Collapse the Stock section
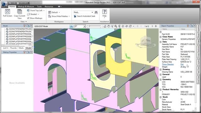201x113 pixels. click(160, 97)
